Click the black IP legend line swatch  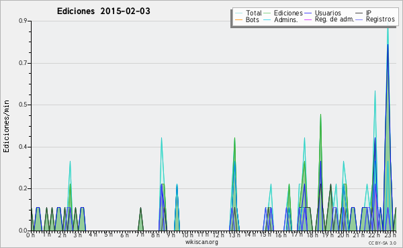tap(359, 13)
